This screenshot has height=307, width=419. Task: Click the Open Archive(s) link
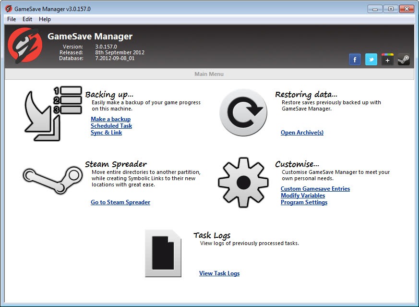click(302, 133)
